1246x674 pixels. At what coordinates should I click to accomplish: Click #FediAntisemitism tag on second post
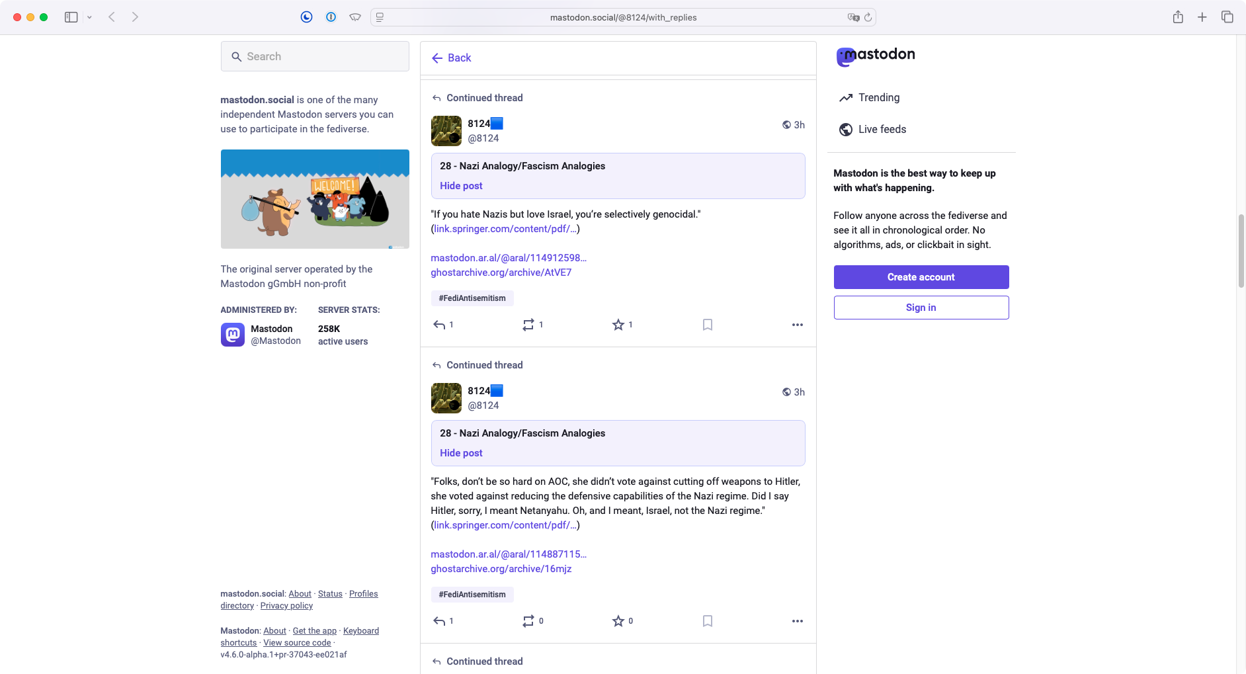click(472, 595)
